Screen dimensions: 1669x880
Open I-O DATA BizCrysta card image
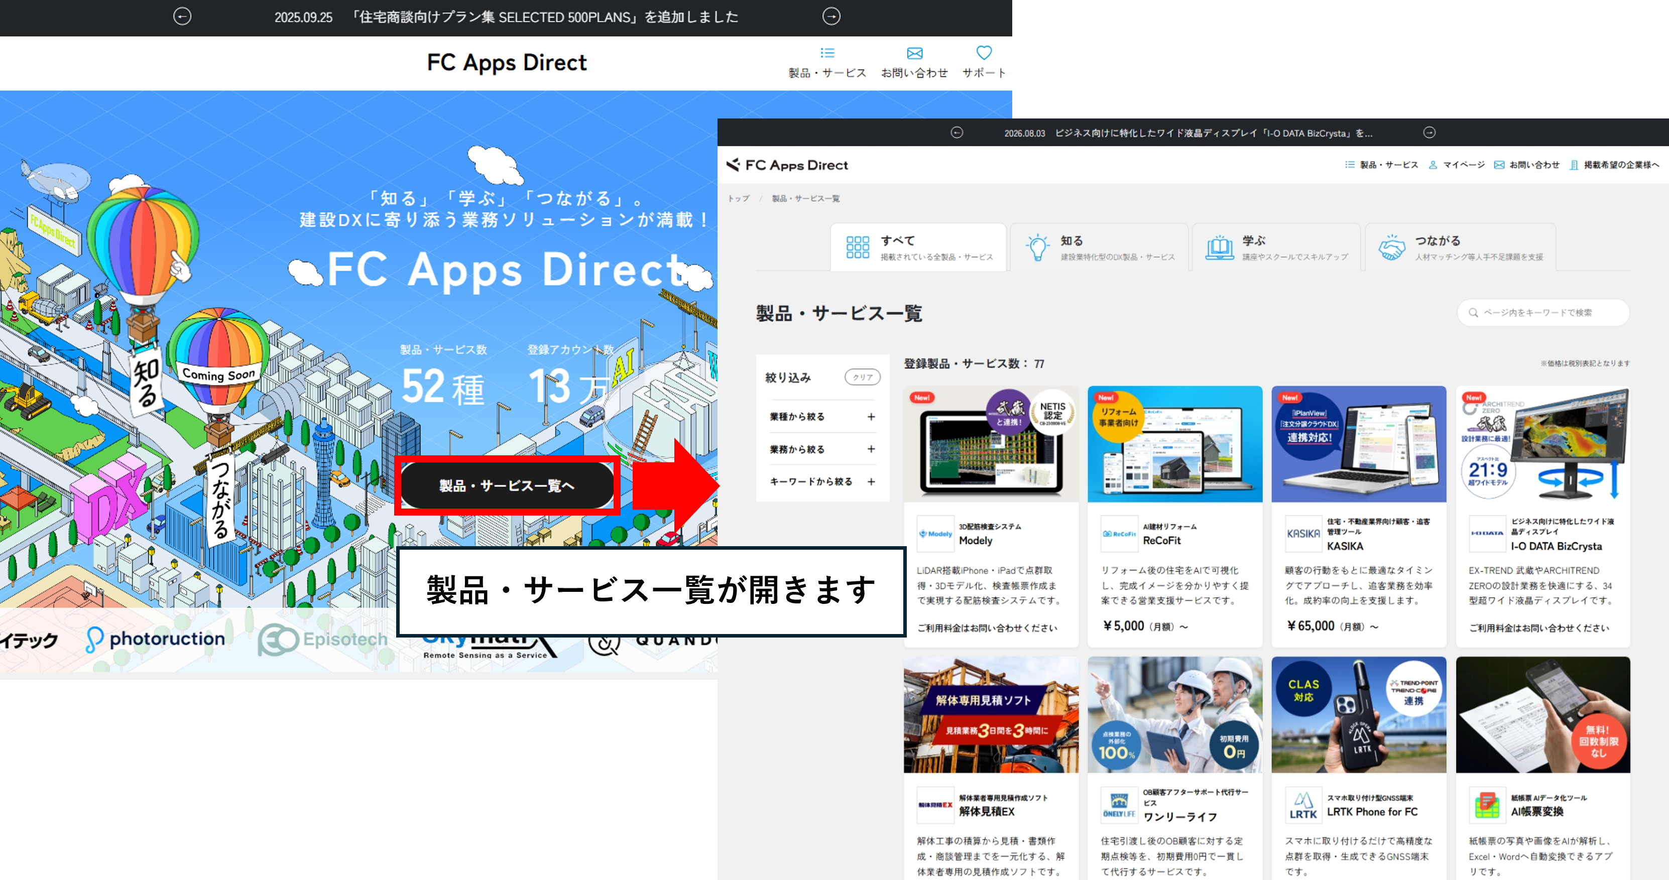(x=1542, y=444)
